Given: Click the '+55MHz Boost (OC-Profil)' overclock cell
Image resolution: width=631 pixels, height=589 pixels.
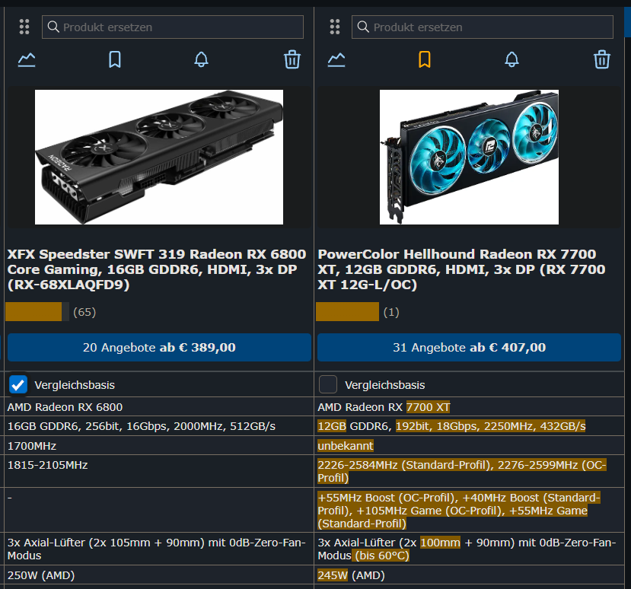Looking at the screenshot, I should [x=469, y=510].
